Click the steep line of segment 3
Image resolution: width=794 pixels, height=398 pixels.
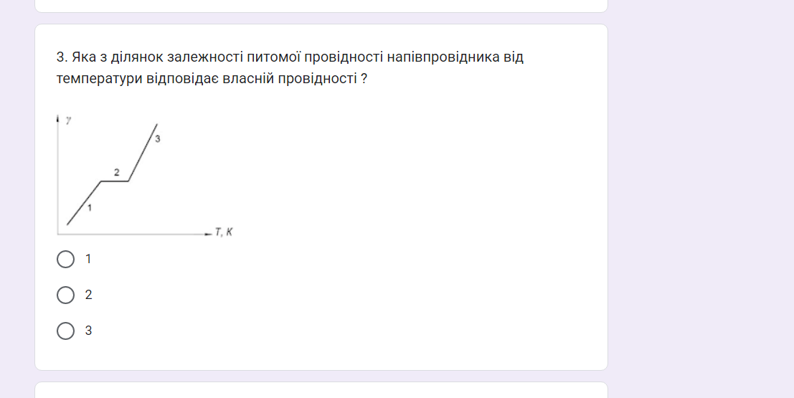point(143,153)
